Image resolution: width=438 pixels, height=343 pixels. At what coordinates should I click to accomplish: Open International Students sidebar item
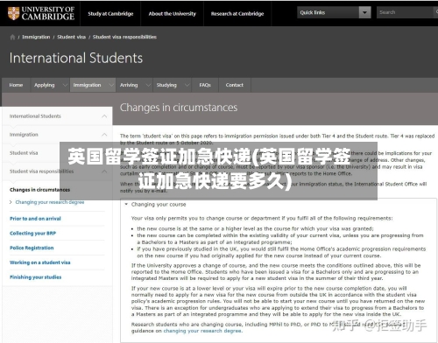pyautogui.click(x=35, y=116)
